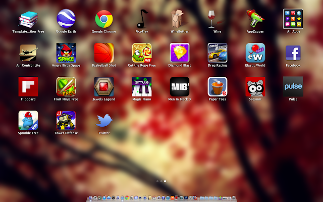Open the orange SoundCloud Dock icon
The width and height of the screenshot is (323, 202).
[172, 198]
